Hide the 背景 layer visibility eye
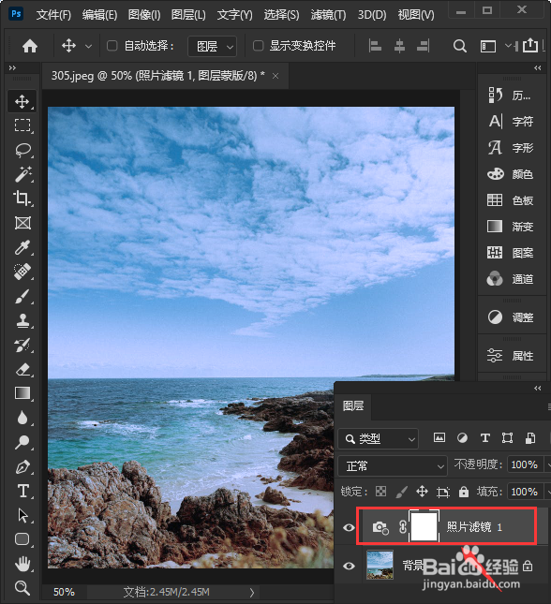Screen dimensions: 551x604 coord(349,566)
